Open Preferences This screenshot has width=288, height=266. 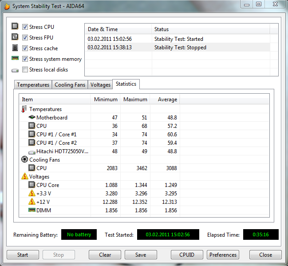[223, 255]
